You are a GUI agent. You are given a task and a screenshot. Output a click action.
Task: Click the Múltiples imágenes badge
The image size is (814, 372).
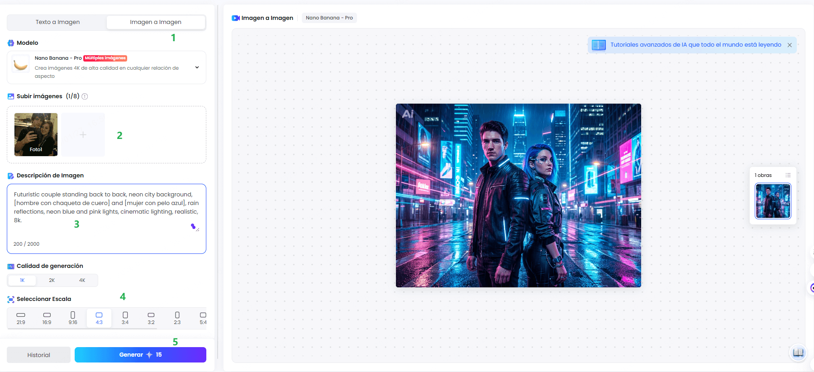point(105,58)
